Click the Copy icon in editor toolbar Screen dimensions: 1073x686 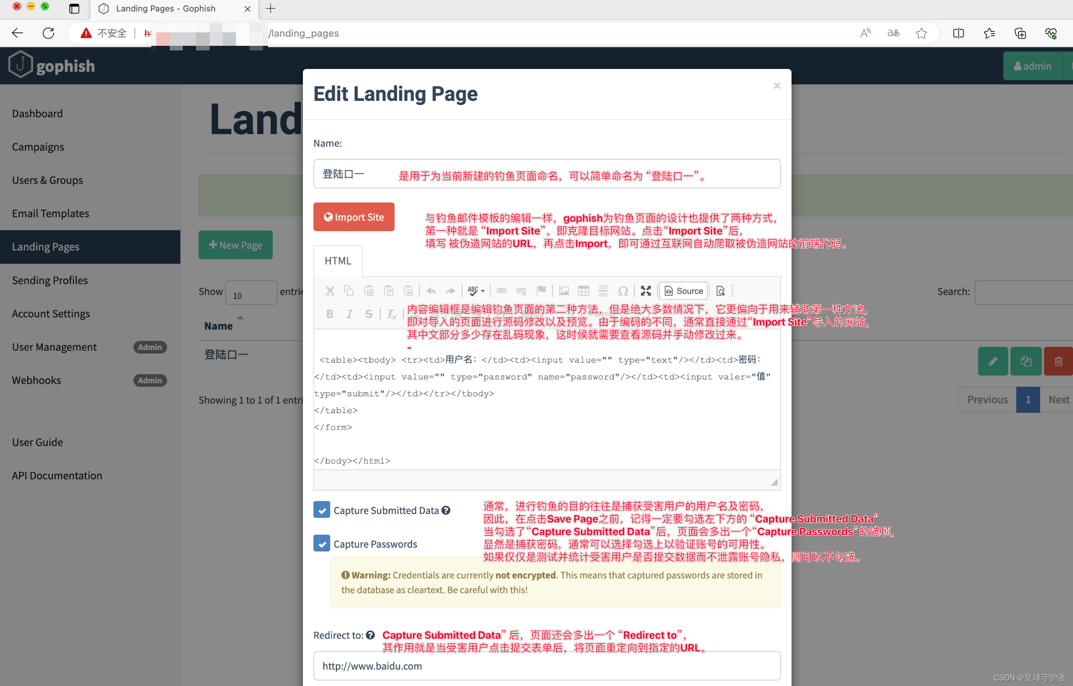pos(349,291)
